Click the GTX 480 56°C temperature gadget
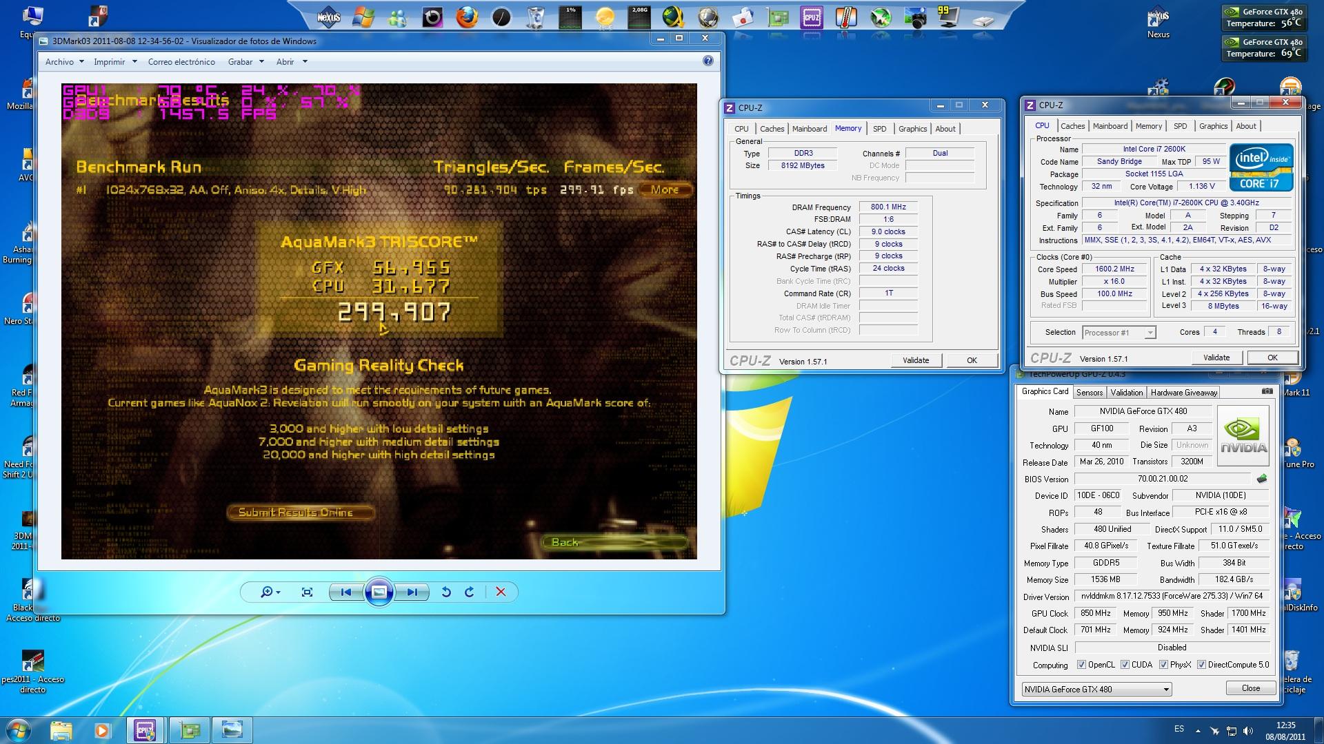This screenshot has width=1324, height=744. click(x=1263, y=18)
